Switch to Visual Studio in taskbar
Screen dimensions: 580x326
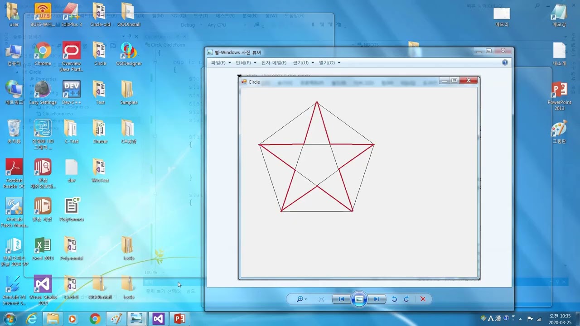coord(158,319)
